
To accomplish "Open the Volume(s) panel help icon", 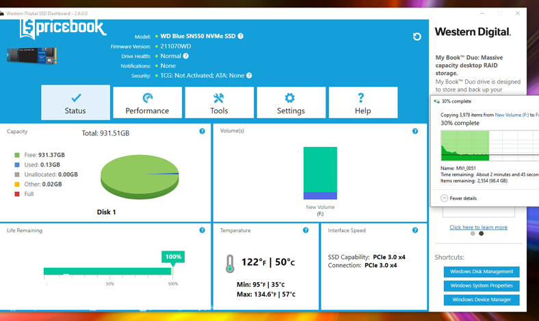I will [415, 131].
